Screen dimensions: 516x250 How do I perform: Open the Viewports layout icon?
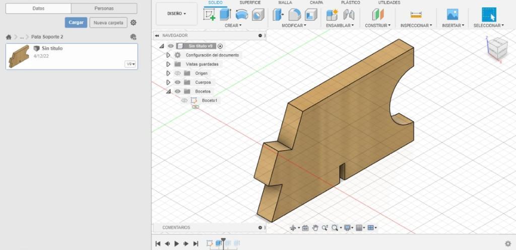tap(370, 228)
